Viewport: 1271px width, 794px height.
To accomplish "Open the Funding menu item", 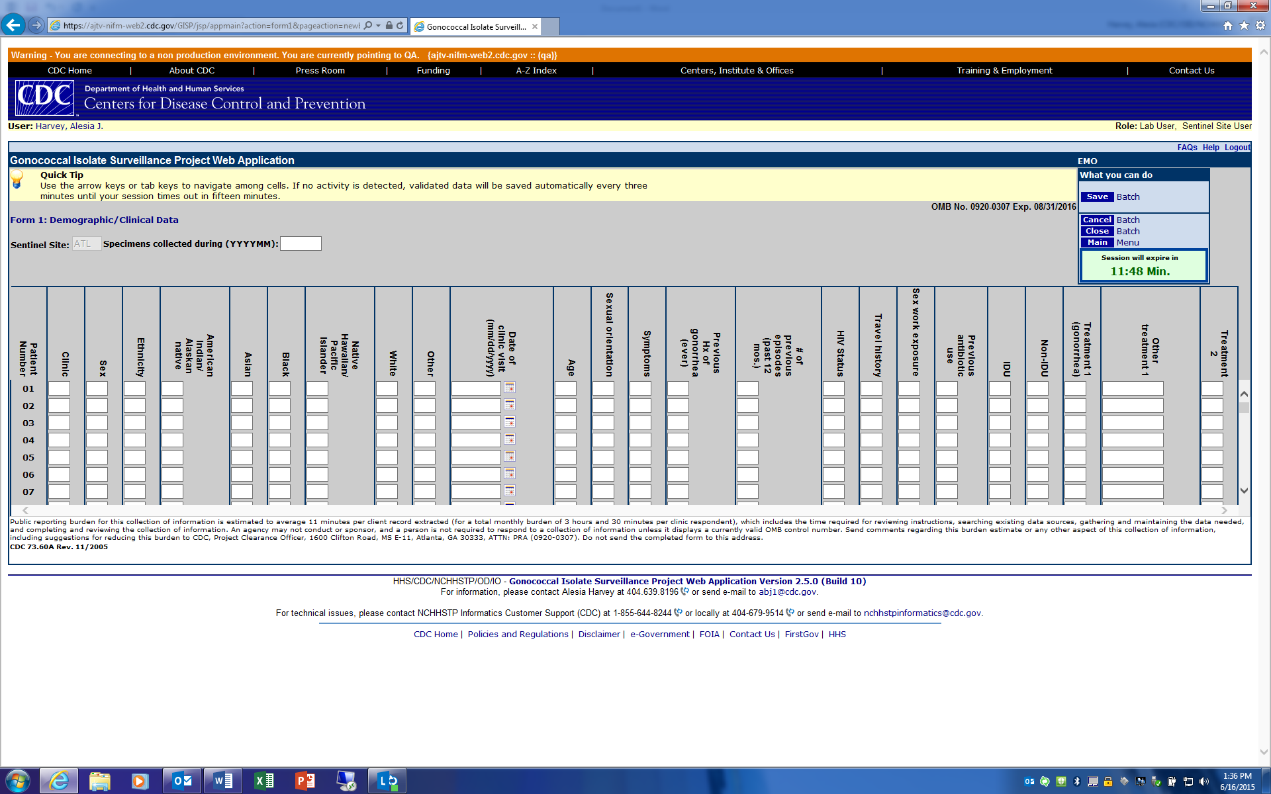I will pos(433,70).
